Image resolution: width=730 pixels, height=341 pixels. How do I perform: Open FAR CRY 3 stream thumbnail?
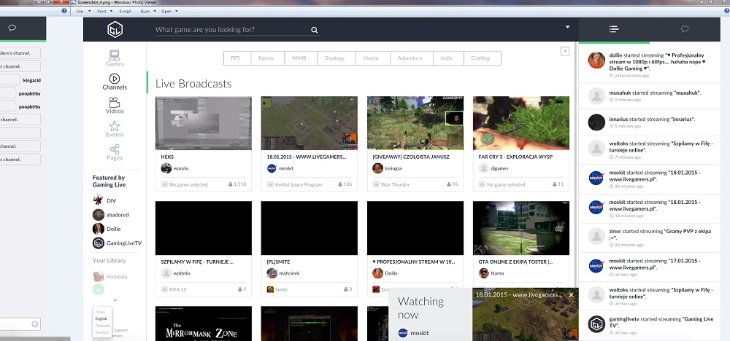tap(521, 123)
